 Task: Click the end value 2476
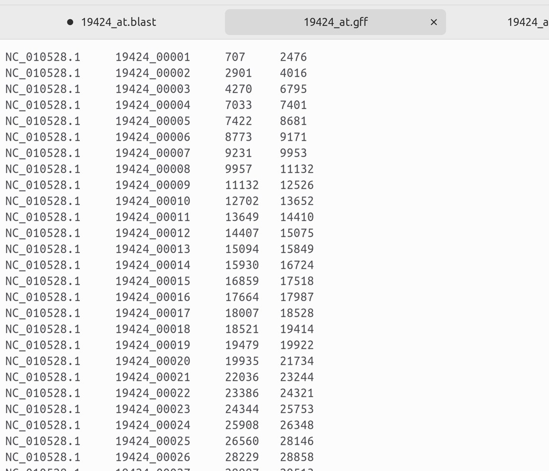(293, 57)
